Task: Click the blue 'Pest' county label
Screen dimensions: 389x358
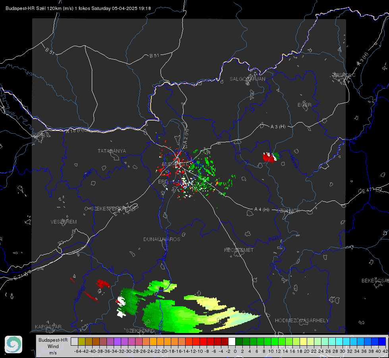Action: click(x=274, y=239)
